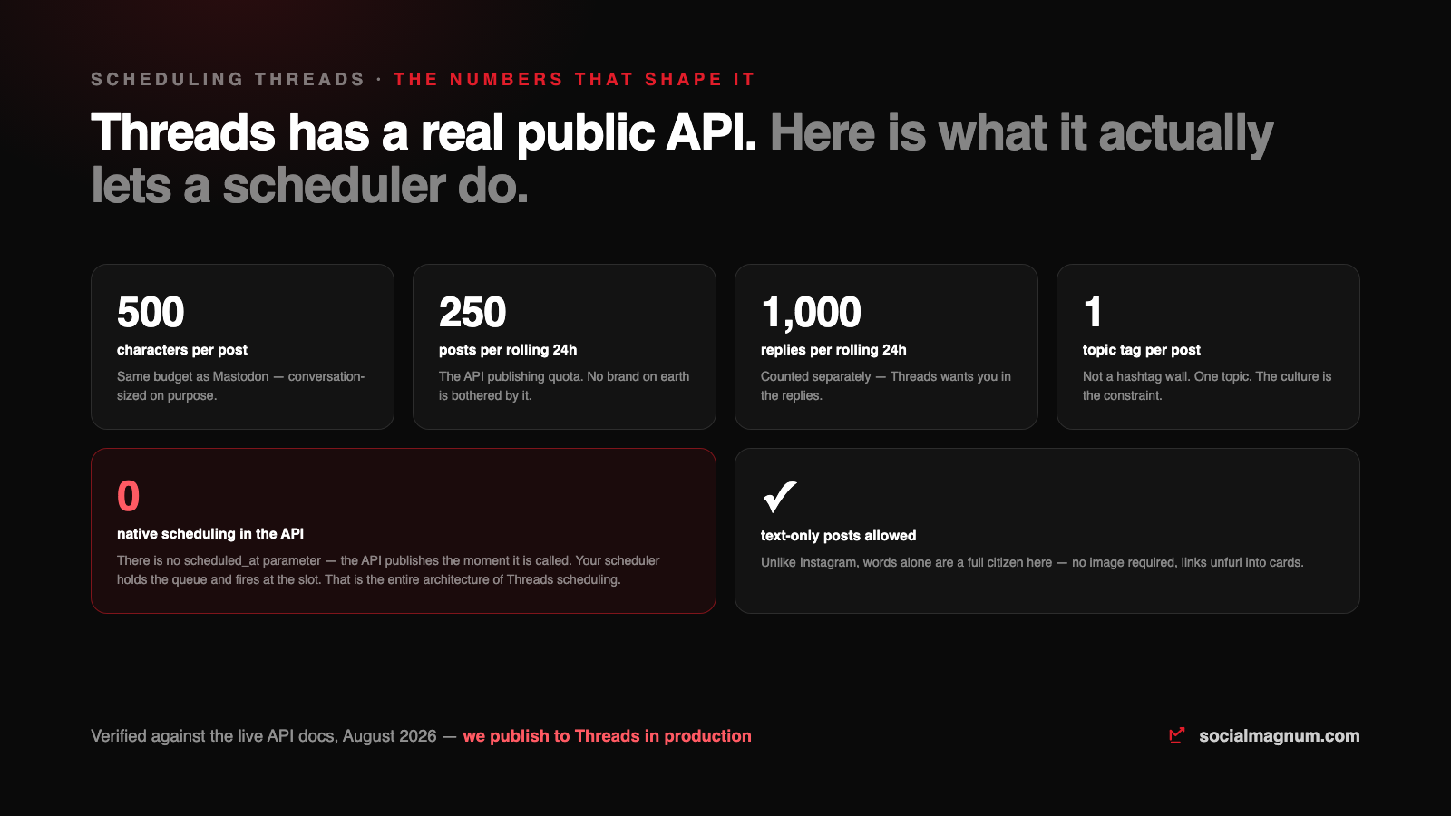Click 'native scheduling in the API' label
1451x816 pixels.
coord(210,534)
